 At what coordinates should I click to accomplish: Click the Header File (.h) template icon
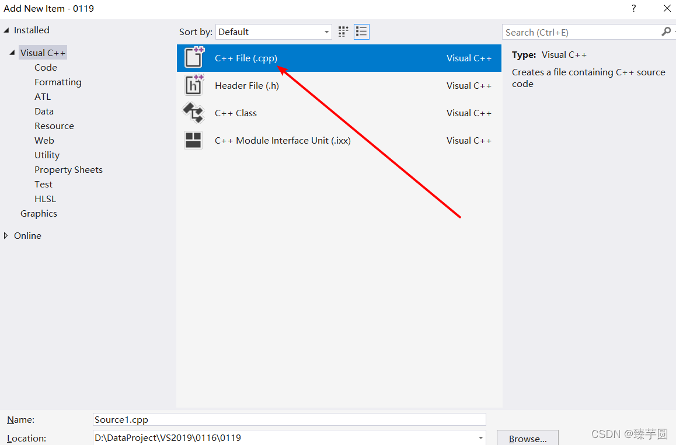(193, 85)
